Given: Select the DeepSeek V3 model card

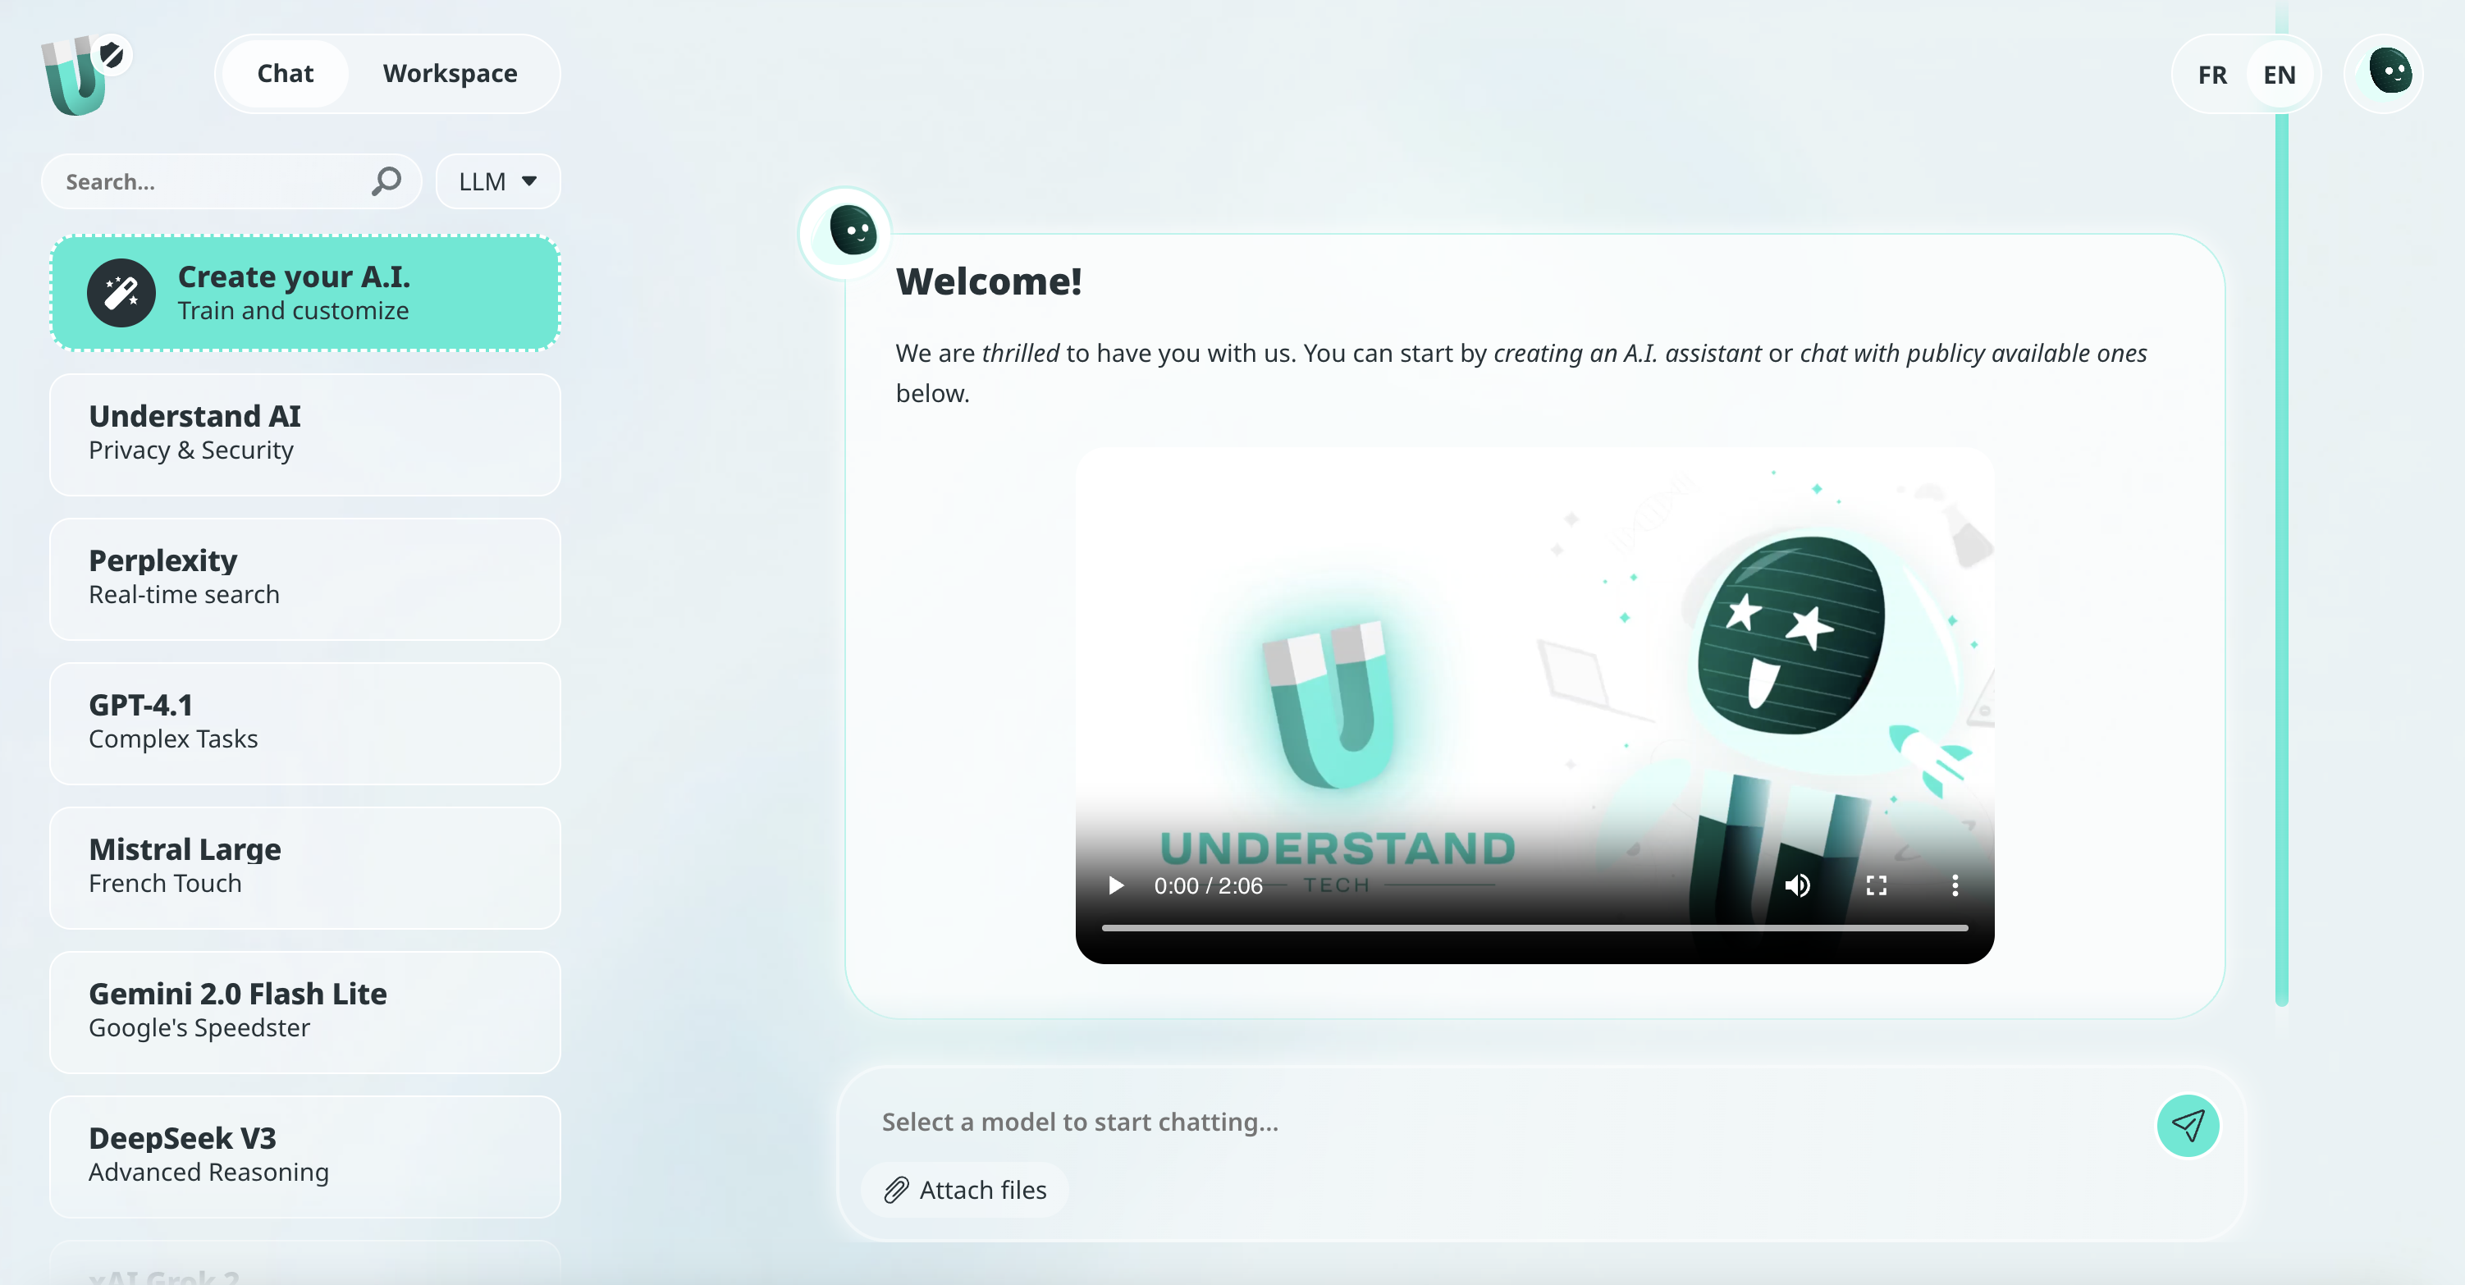Looking at the screenshot, I should point(305,1157).
